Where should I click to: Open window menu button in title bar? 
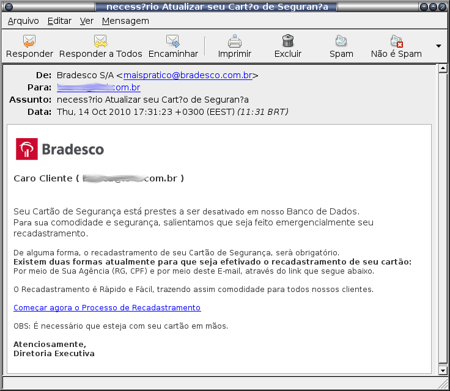(9, 7)
